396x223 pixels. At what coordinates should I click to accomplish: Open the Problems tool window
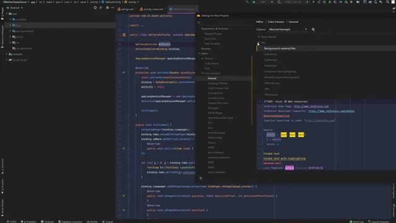coord(28,222)
